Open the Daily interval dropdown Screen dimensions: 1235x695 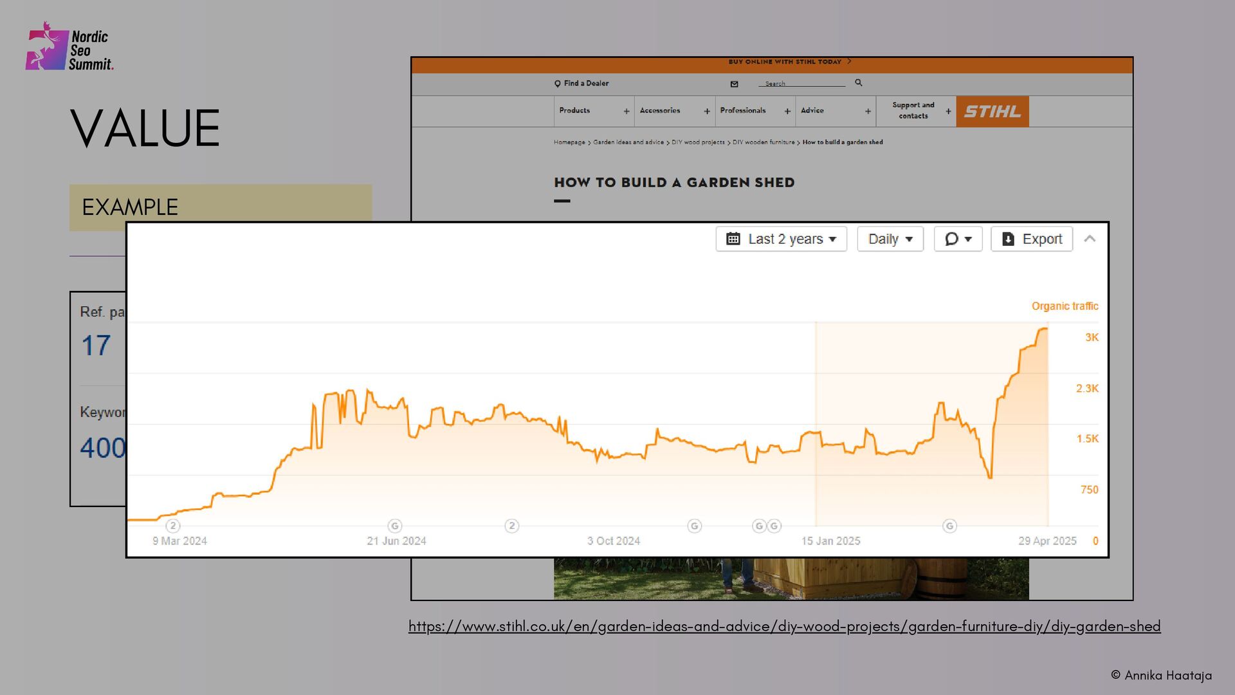890,239
